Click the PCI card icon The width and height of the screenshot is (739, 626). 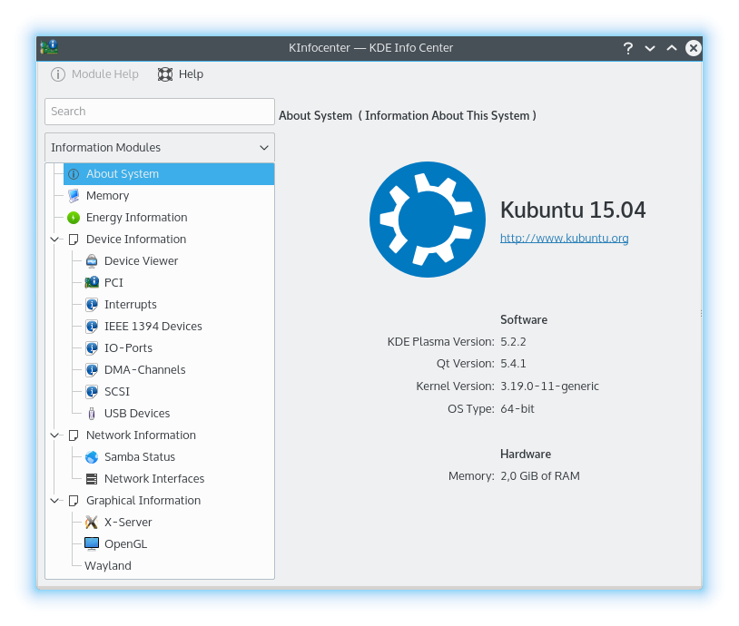point(92,283)
